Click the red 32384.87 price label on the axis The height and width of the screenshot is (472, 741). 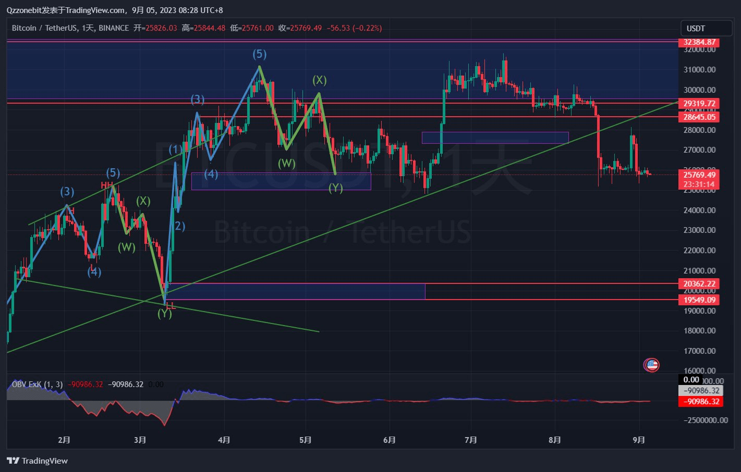pyautogui.click(x=699, y=42)
